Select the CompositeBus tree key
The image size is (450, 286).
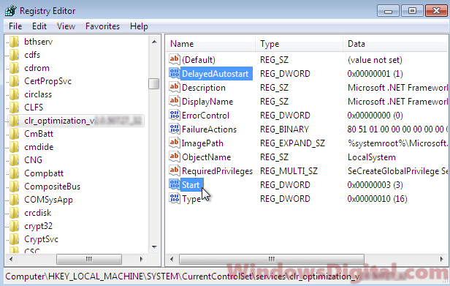pos(53,187)
